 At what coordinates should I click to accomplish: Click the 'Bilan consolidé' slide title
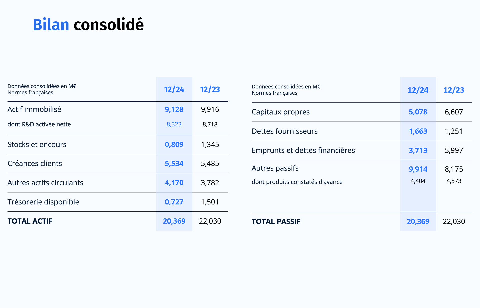tap(88, 25)
